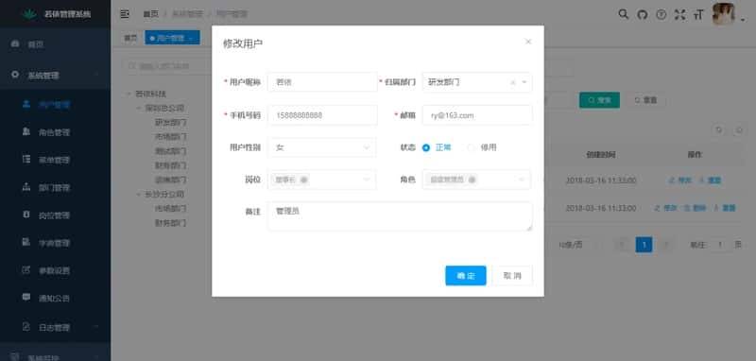
Task: Click the user avatar picture
Action: coord(724,14)
